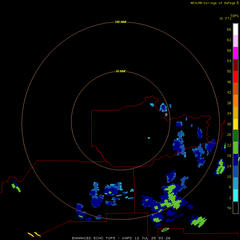Click the ENHANCED ECHO TOPS caption text
Viewport: 240px width, 240px height.
(x=94, y=238)
